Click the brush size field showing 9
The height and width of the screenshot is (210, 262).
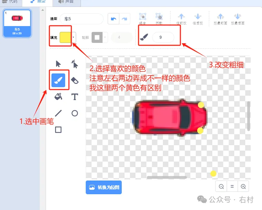[x=163, y=37]
